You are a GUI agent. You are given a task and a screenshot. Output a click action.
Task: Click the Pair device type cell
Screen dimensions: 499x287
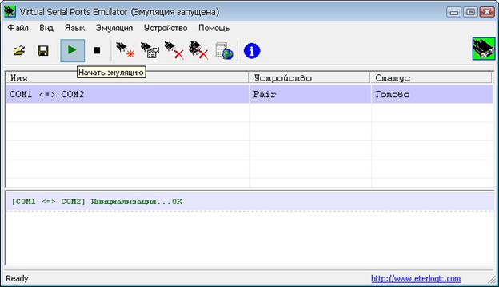coord(310,94)
